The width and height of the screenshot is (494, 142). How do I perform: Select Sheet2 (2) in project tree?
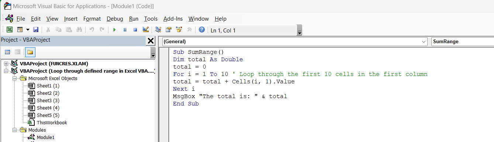tap(48, 93)
